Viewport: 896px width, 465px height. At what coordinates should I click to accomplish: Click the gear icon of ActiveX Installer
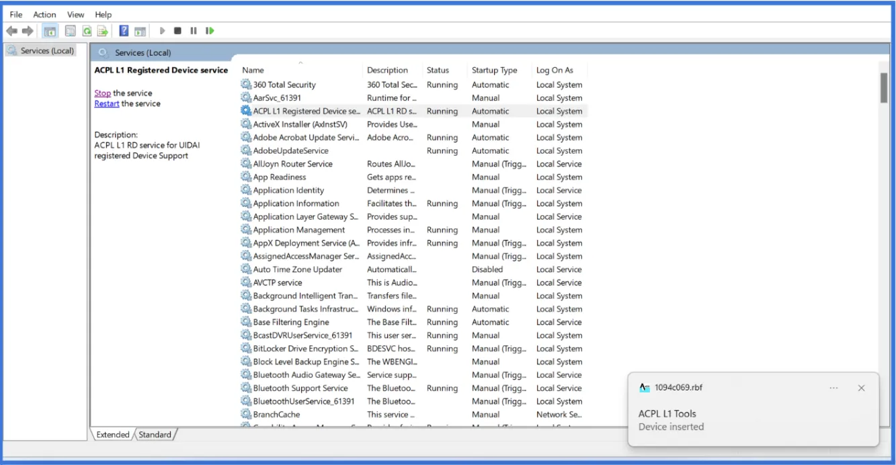pyautogui.click(x=246, y=124)
